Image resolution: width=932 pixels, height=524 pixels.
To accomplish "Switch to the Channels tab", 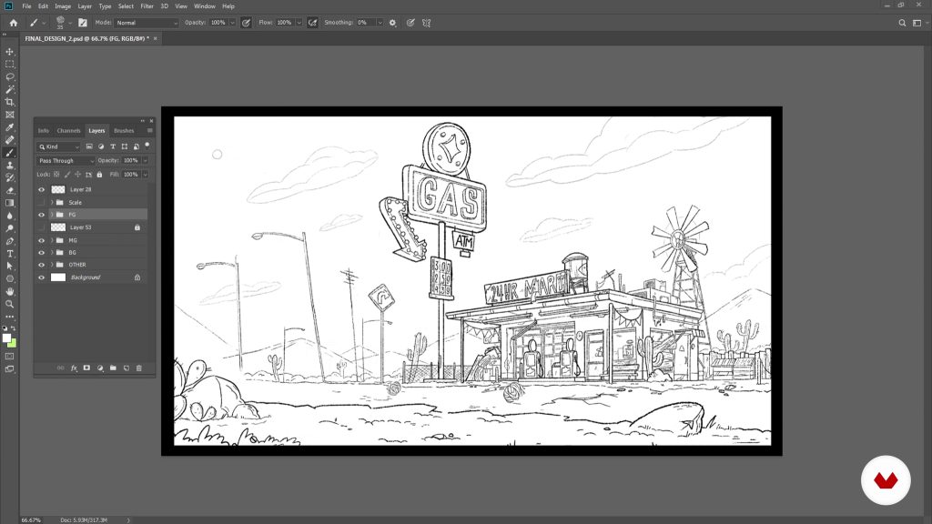I will 68,131.
